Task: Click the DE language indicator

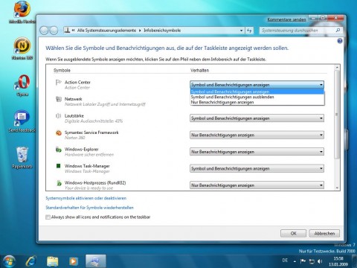Action: [x=285, y=261]
